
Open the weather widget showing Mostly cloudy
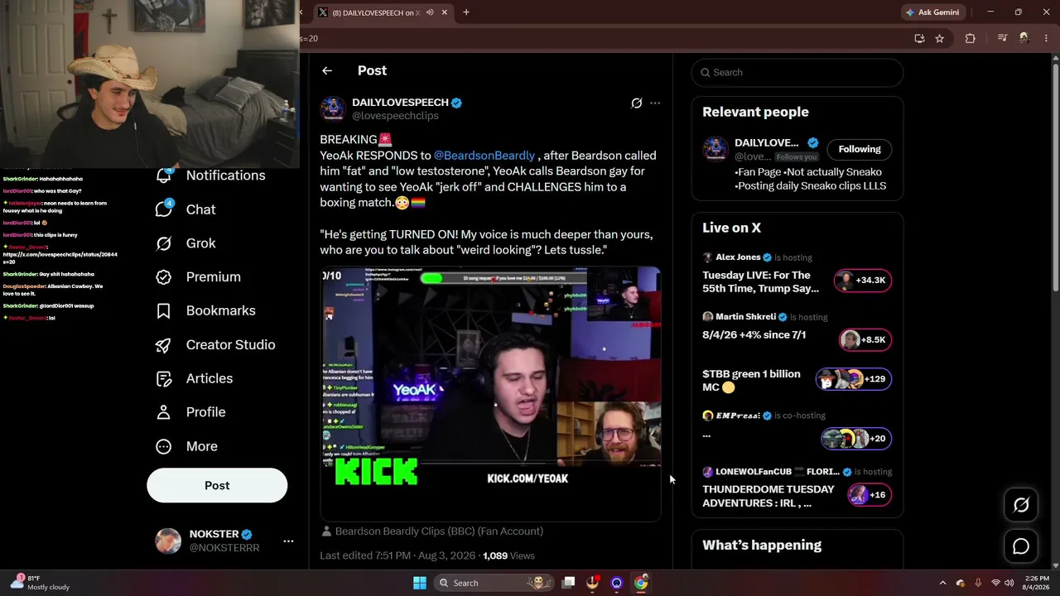40,583
